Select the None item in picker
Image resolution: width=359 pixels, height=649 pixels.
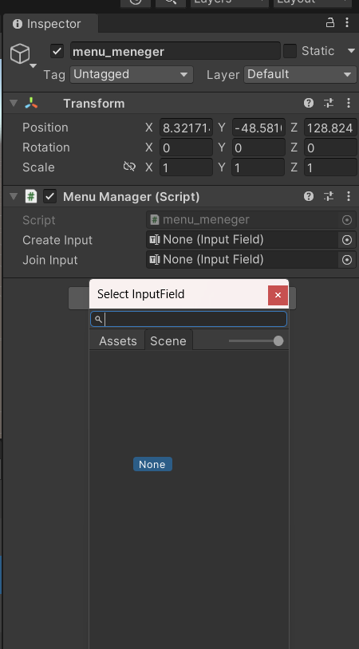point(152,464)
